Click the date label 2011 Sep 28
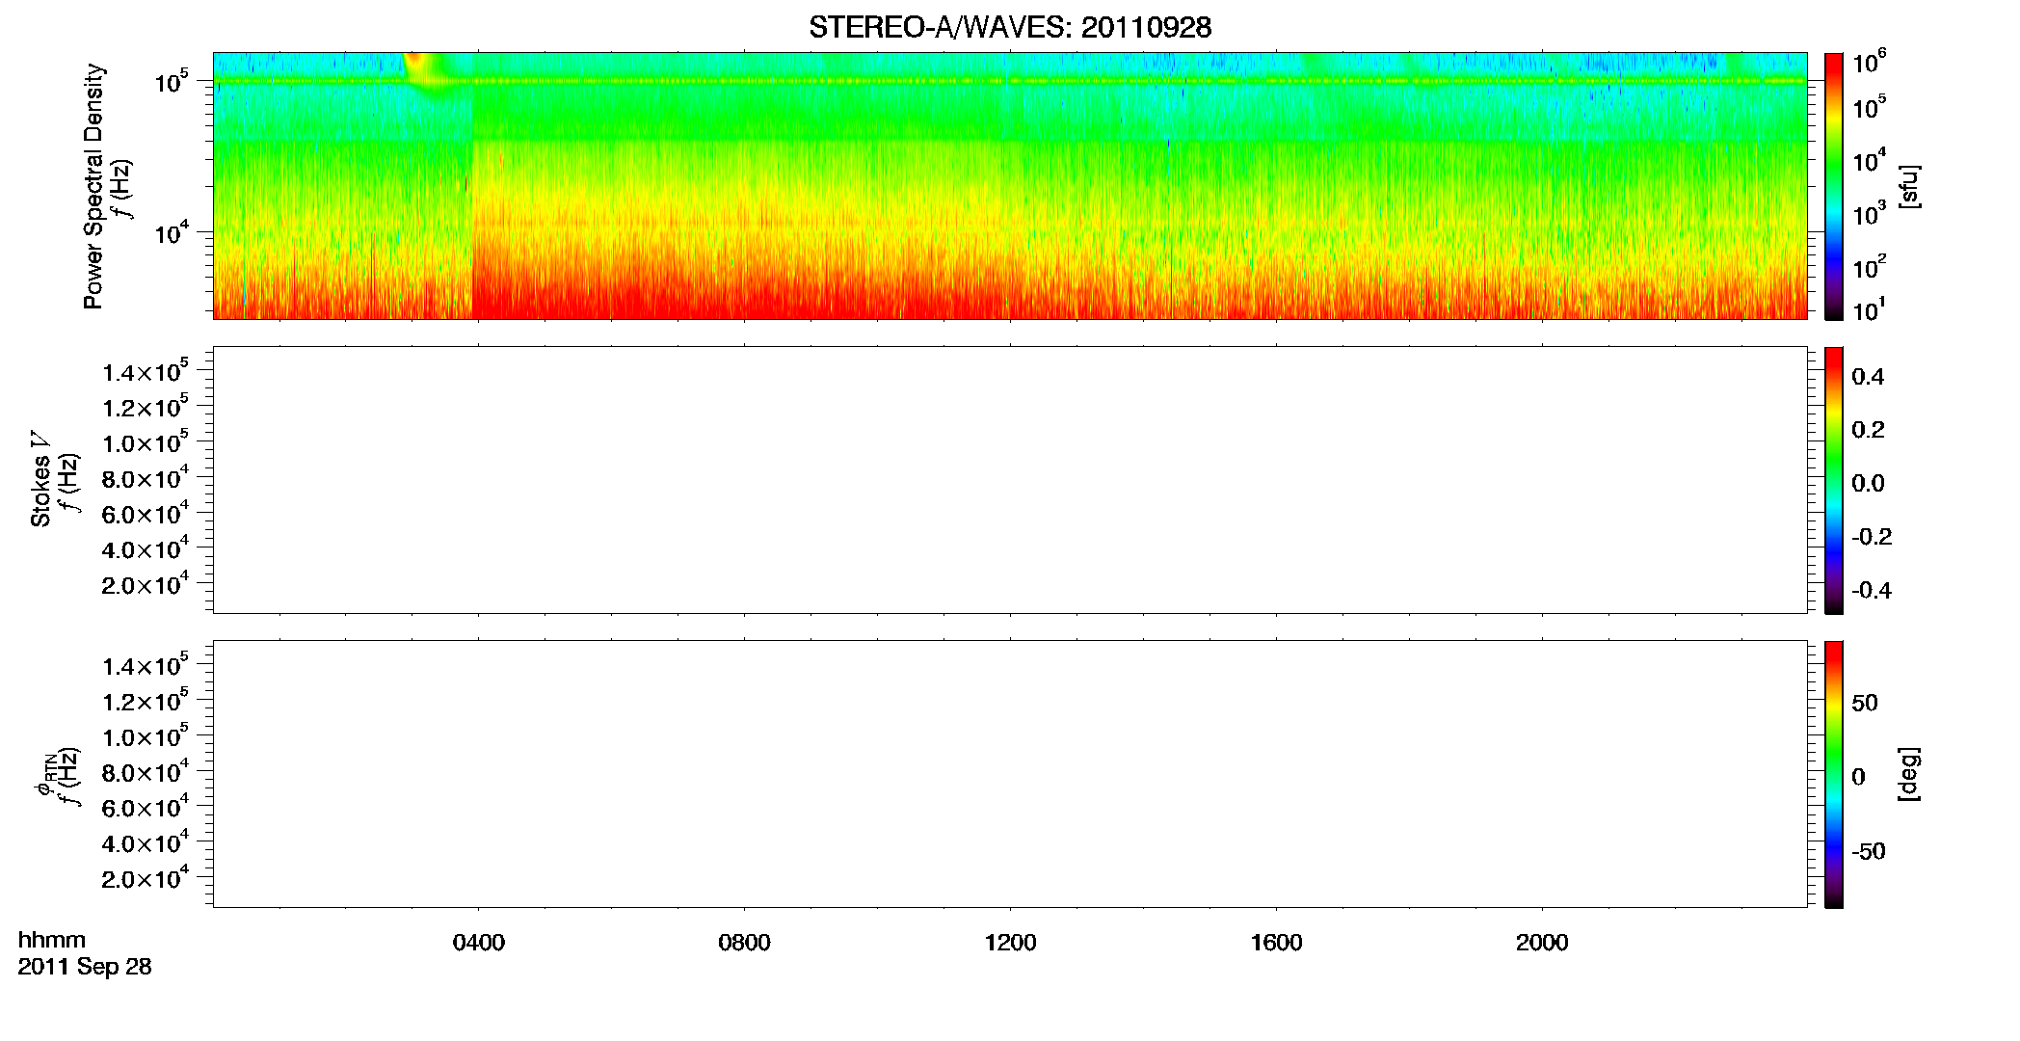The height and width of the screenshot is (1041, 2020). [x=85, y=967]
